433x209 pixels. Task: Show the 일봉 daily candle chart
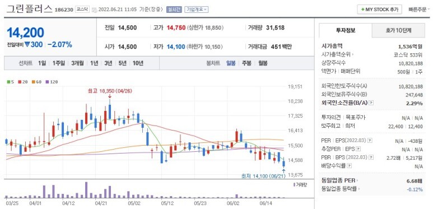point(231,63)
